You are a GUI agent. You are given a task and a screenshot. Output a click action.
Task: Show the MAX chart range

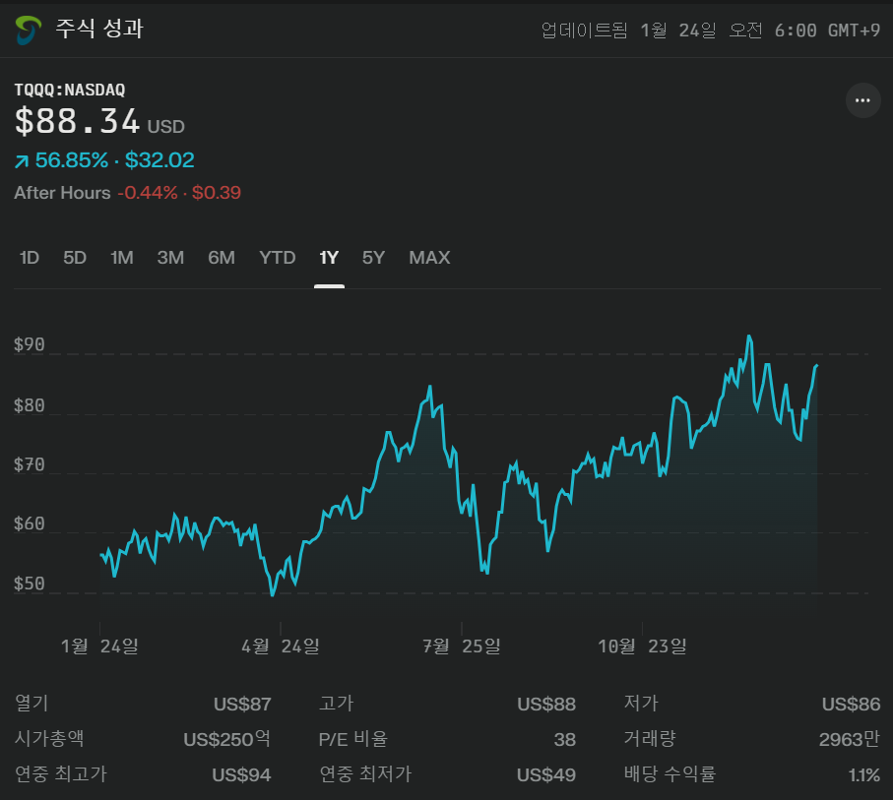tap(429, 258)
